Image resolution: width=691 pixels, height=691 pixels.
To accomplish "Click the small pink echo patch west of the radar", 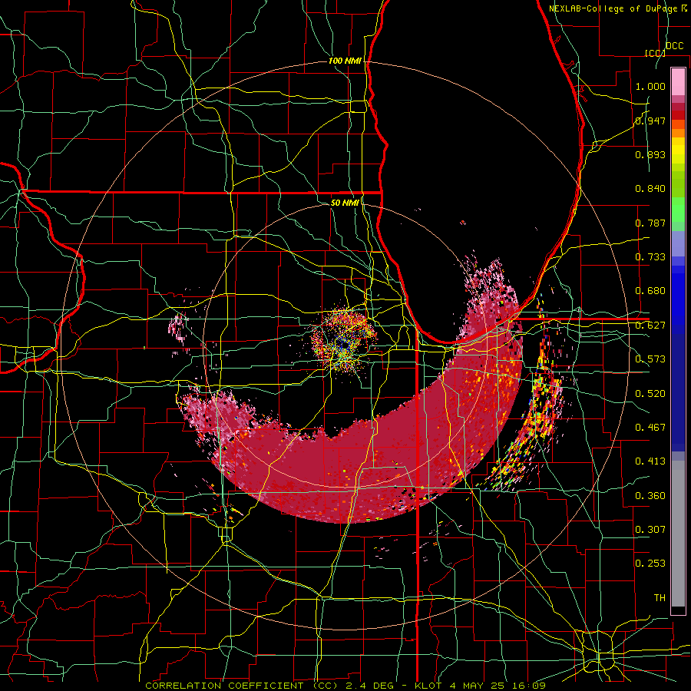I will (178, 327).
